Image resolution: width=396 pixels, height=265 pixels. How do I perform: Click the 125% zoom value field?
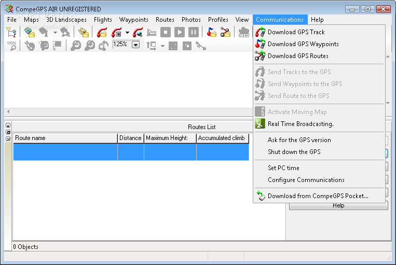[122, 45]
